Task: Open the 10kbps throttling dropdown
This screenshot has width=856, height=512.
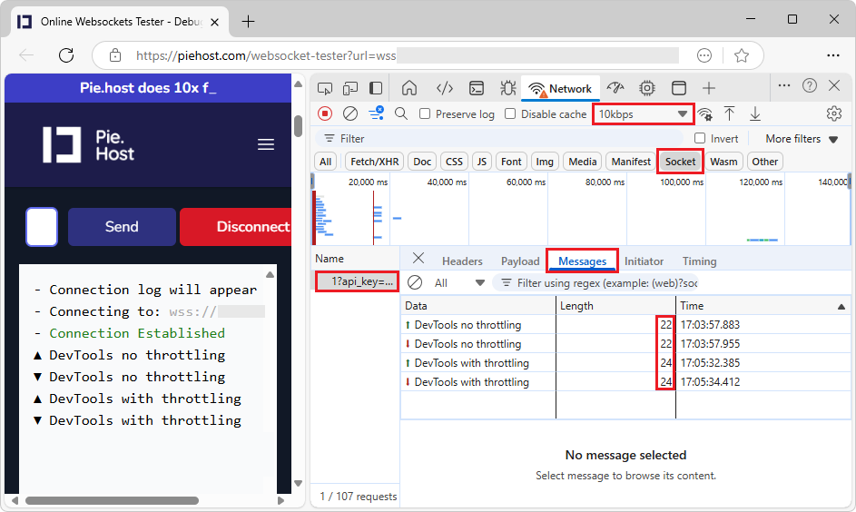Action: 643,113
